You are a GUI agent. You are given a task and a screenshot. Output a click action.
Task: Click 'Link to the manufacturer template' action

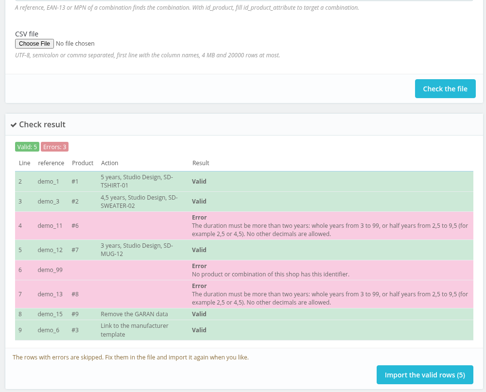pyautogui.click(x=134, y=330)
